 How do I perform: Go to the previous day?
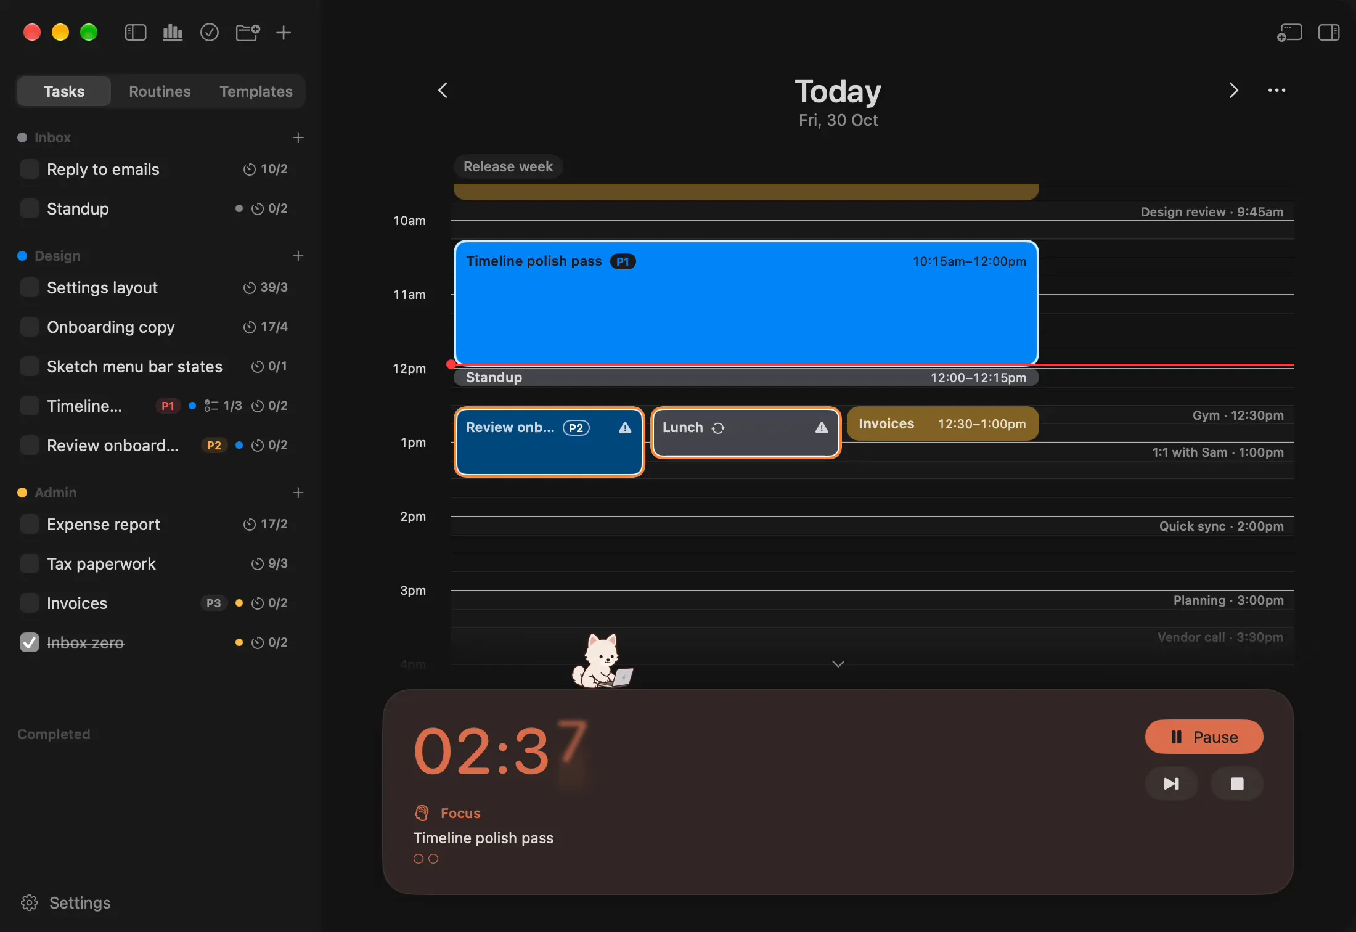point(443,91)
